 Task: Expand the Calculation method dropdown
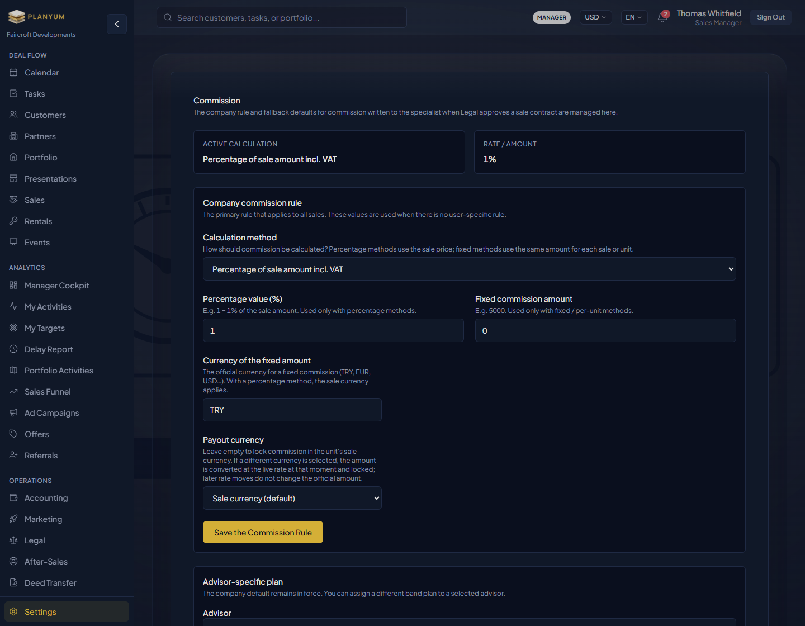[x=469, y=269]
